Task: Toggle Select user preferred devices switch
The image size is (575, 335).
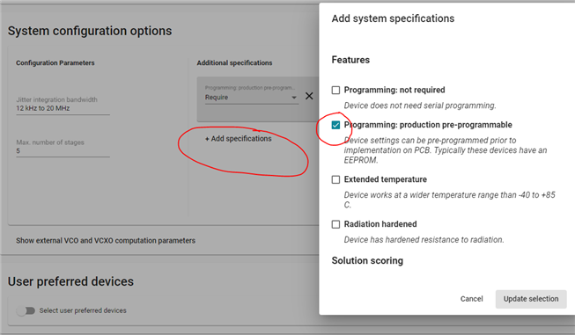Action: click(26, 311)
